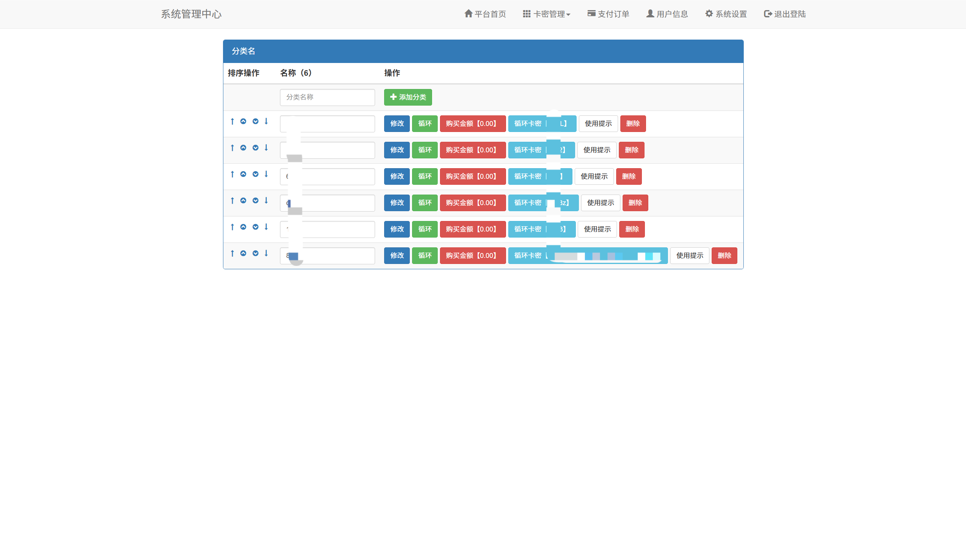Screen dimensions: 966x543
Task: Send to bottom the row whose 循环卡密 ends 3z】
Action: (x=266, y=201)
